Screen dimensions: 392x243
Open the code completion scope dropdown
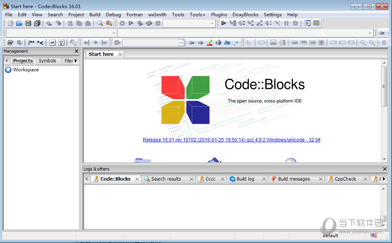click(114, 33)
